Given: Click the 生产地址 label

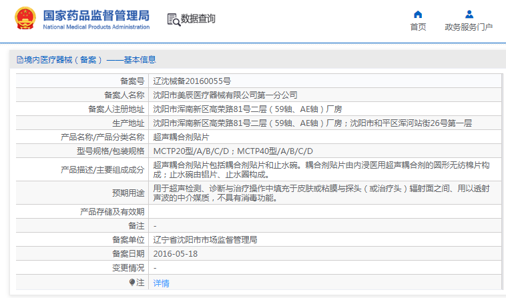Looking at the screenshot, I should click(128, 123).
